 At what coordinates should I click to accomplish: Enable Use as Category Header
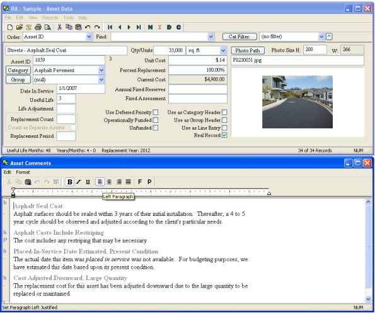pyautogui.click(x=224, y=112)
